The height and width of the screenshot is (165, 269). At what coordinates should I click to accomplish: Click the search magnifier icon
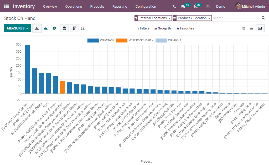(x=263, y=18)
